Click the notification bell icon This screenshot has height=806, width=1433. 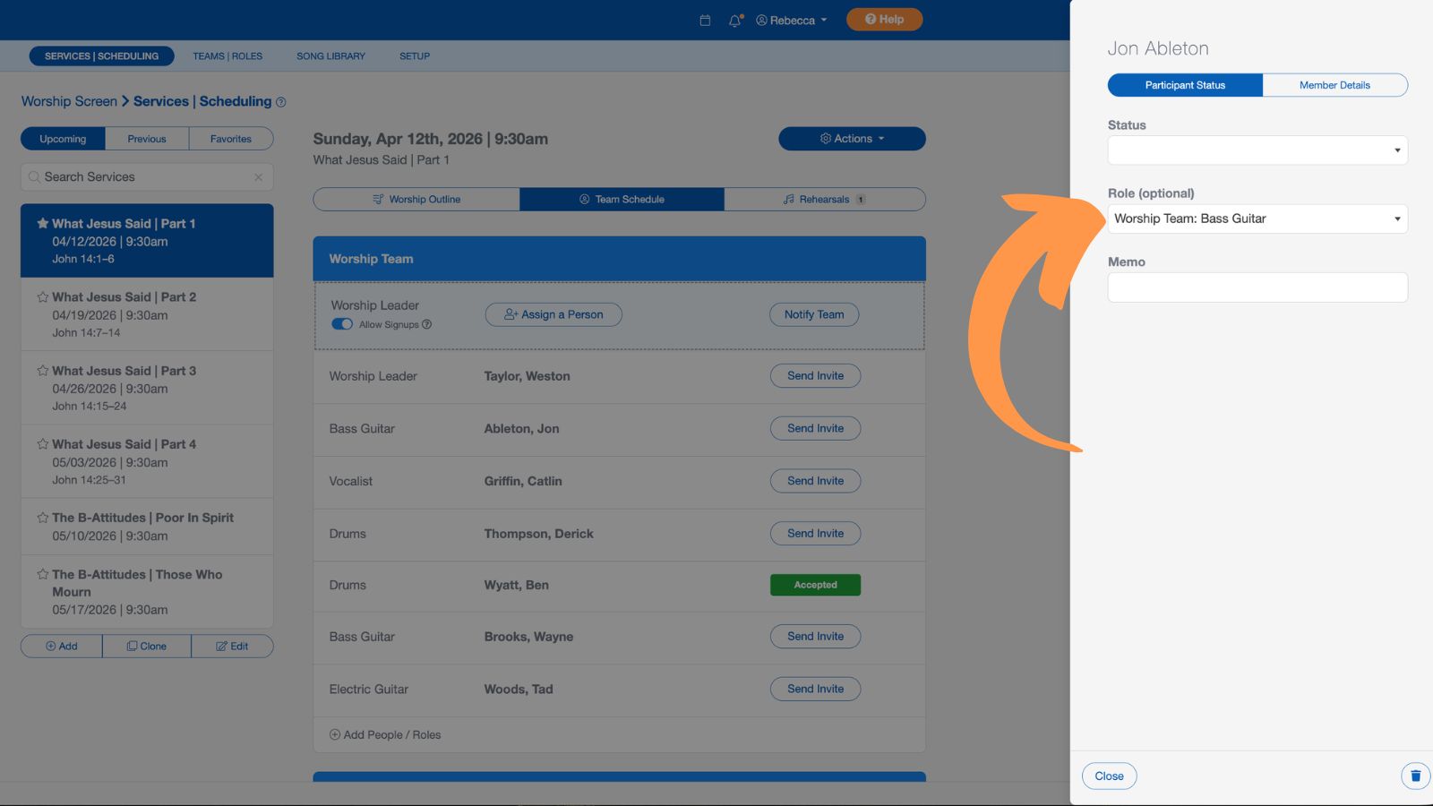click(734, 20)
